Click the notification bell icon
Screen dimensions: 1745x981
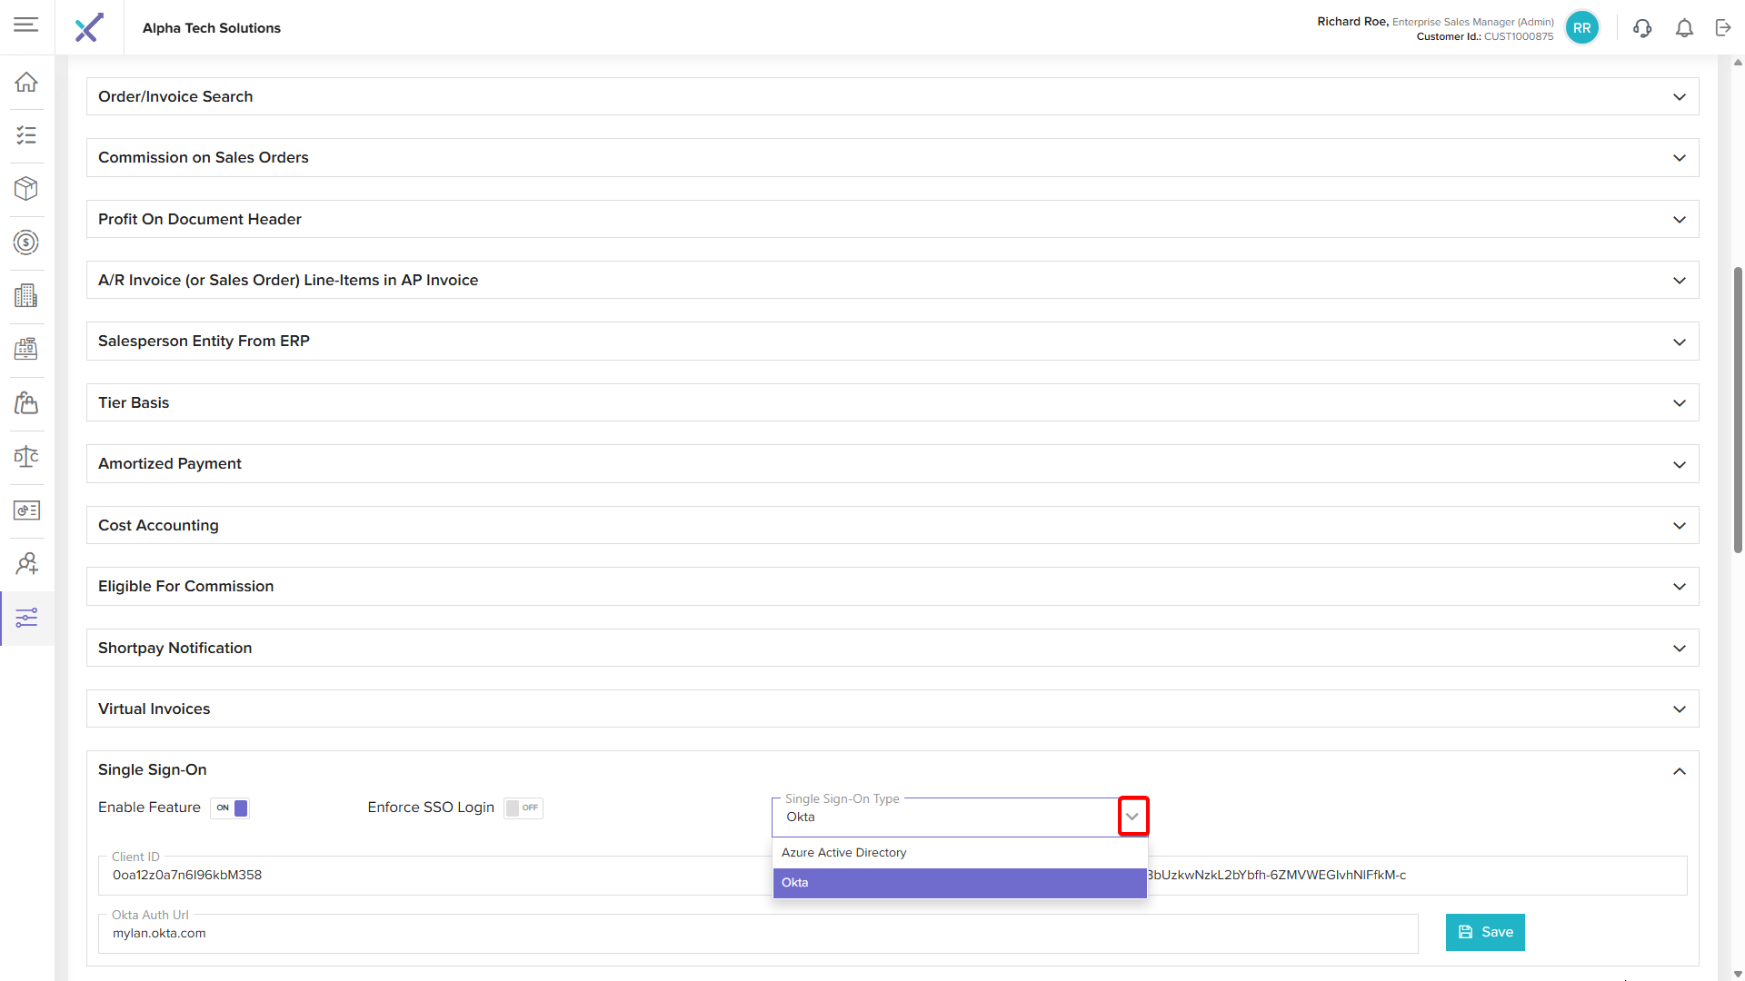pyautogui.click(x=1684, y=28)
